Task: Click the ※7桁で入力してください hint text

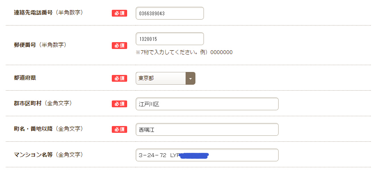Action: pos(184,52)
